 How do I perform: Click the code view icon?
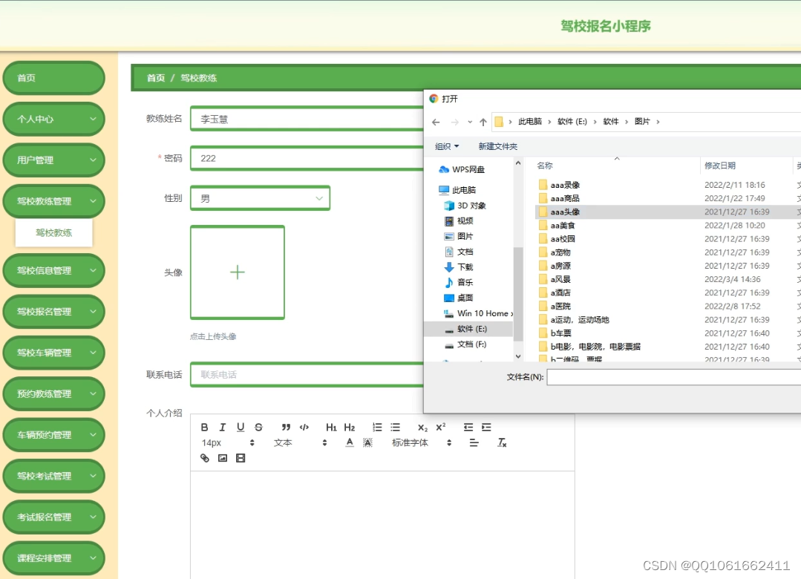[303, 427]
